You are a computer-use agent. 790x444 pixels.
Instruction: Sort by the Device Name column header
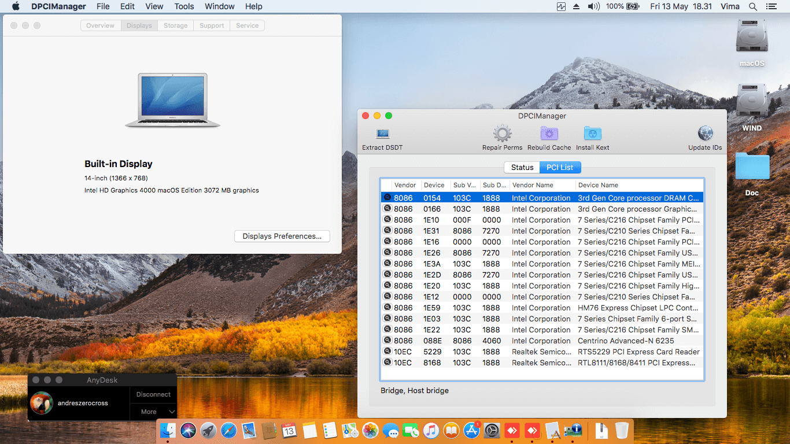point(640,185)
